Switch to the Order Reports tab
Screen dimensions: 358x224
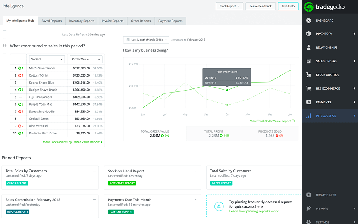pos(141,21)
